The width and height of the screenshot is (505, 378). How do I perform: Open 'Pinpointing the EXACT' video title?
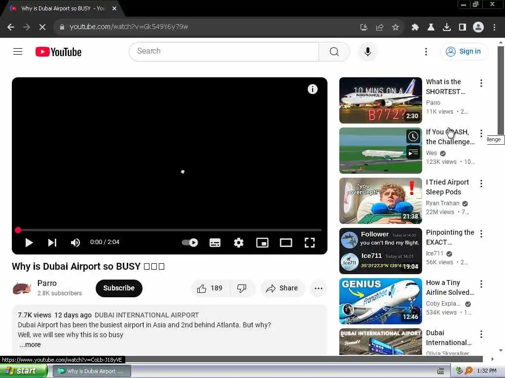click(x=450, y=237)
